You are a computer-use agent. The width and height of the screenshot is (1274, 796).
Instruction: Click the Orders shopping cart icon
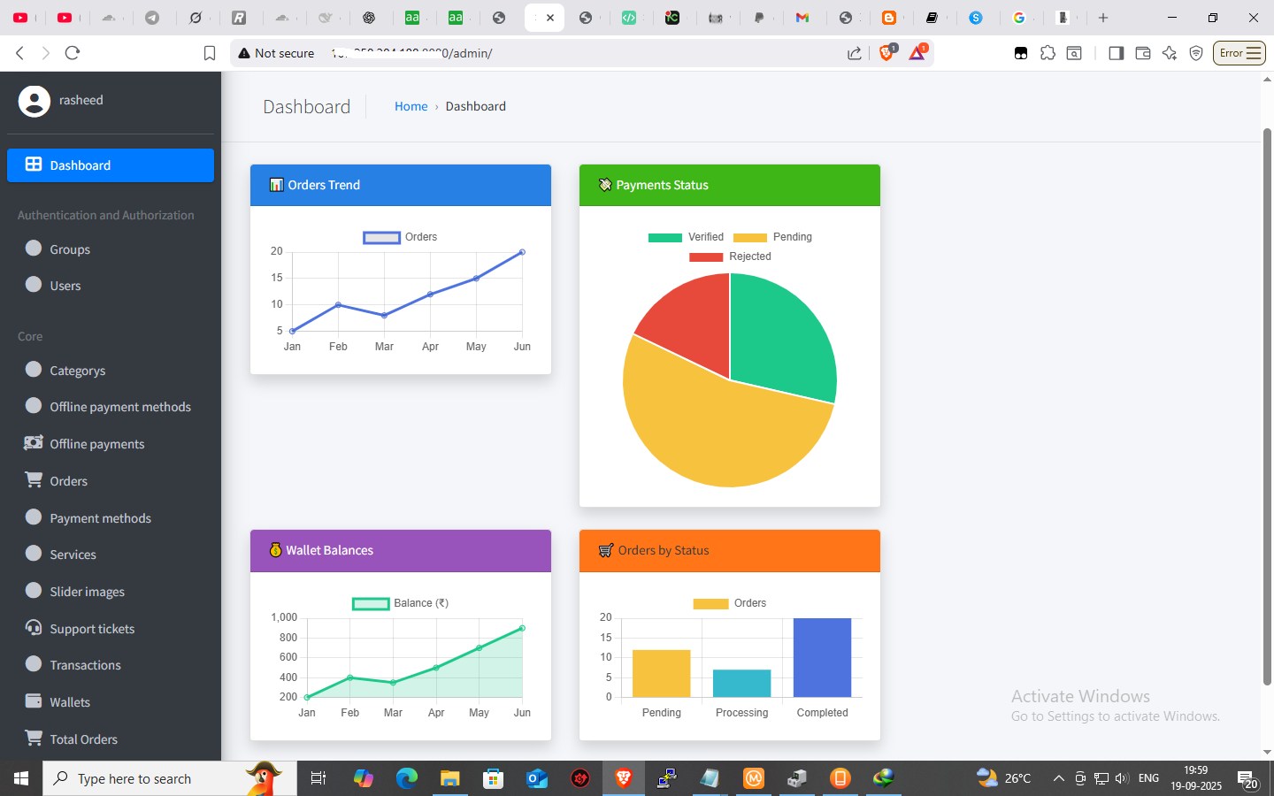point(34,479)
